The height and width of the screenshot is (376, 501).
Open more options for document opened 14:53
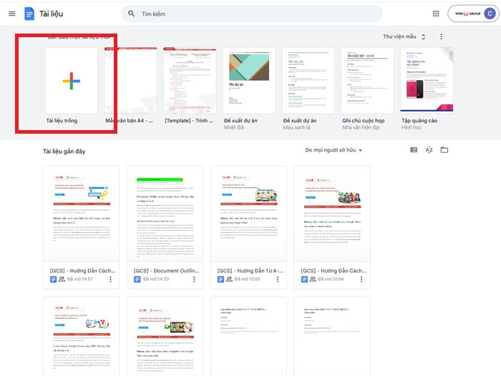tap(194, 279)
